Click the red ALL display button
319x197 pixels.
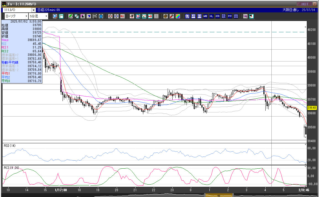122,16
